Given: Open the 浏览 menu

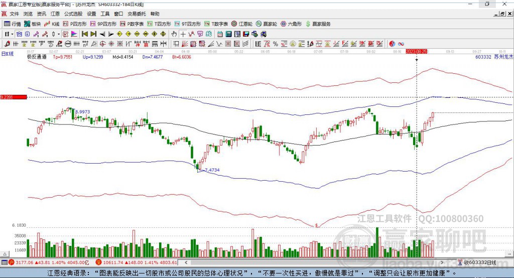Looking at the screenshot, I should (28, 14).
